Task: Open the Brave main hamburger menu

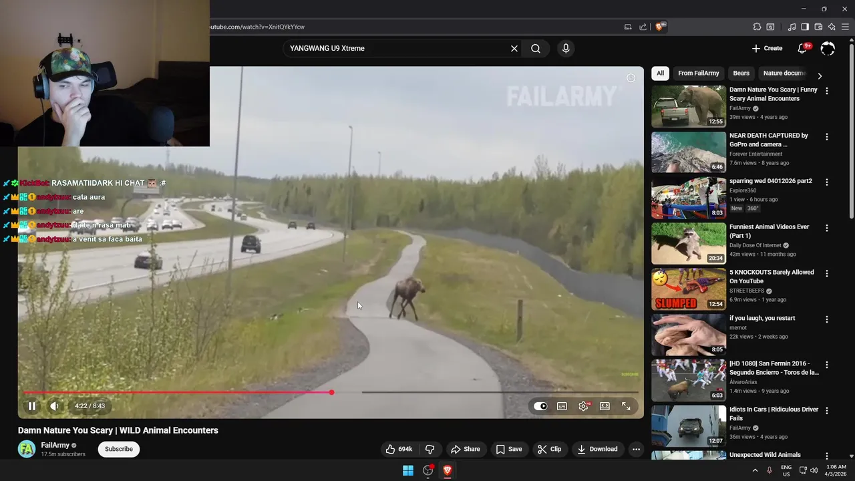Action: click(846, 27)
